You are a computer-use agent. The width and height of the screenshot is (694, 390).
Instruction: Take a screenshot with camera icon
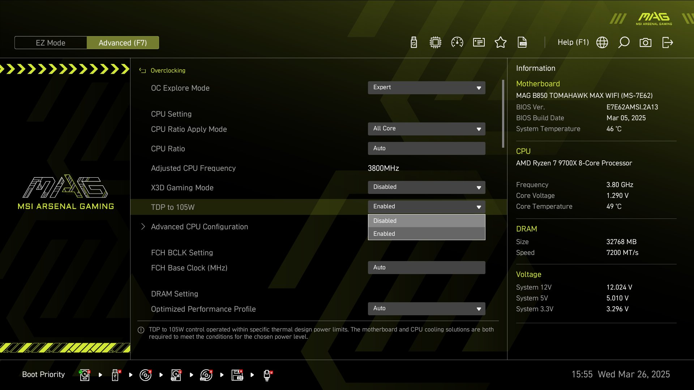click(x=646, y=43)
